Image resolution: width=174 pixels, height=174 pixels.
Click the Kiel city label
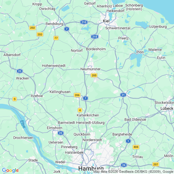[x=106, y=21]
